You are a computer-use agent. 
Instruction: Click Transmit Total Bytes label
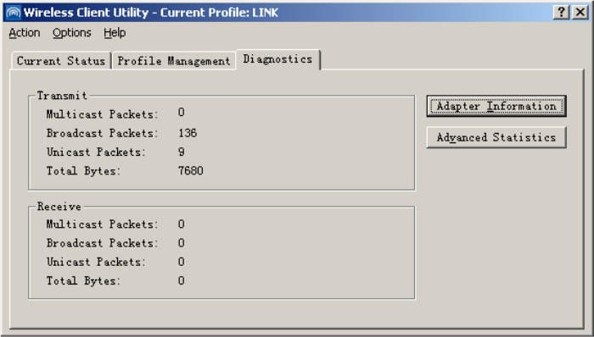(x=83, y=171)
